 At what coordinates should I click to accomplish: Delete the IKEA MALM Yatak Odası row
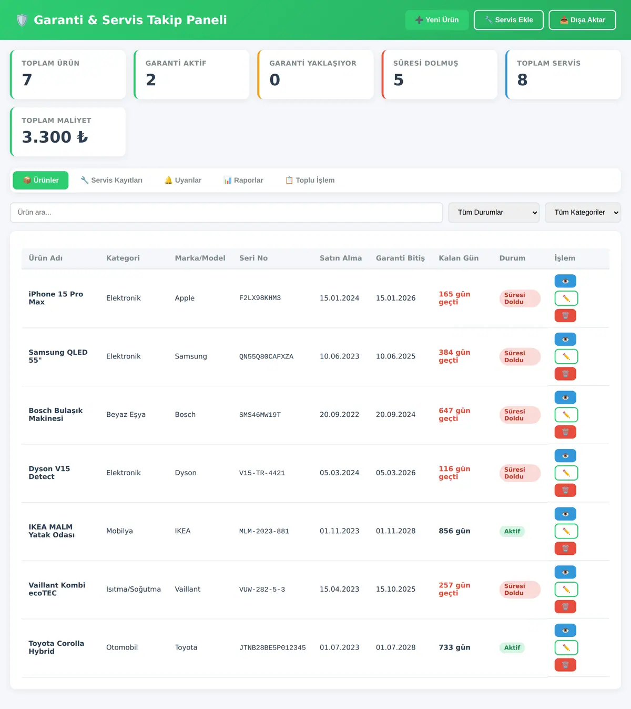[565, 548]
